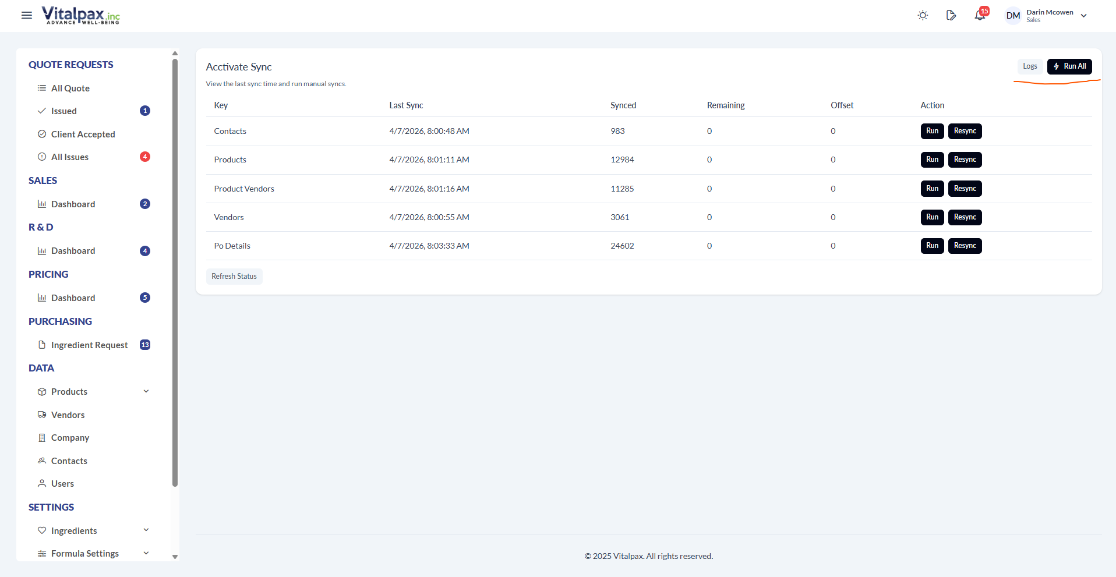
Task: Select the Users person icon in sidebar
Action: pos(41,483)
